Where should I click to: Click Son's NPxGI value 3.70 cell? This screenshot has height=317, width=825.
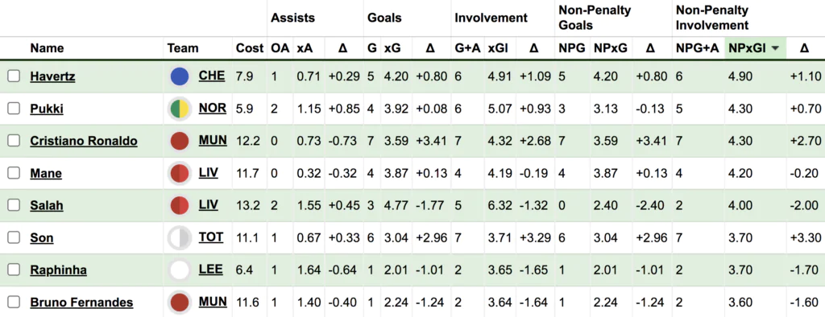(x=740, y=238)
